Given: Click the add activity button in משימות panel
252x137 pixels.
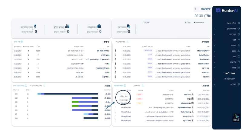Looking at the screenshot, I should coord(120,86).
